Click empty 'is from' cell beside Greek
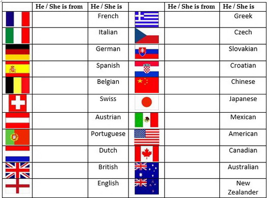This screenshot has height=198, width=269. click(192, 19)
